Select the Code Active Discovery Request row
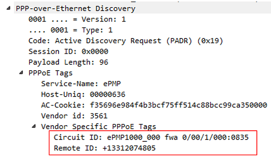This screenshot has height=159, width=271. (x=126, y=41)
